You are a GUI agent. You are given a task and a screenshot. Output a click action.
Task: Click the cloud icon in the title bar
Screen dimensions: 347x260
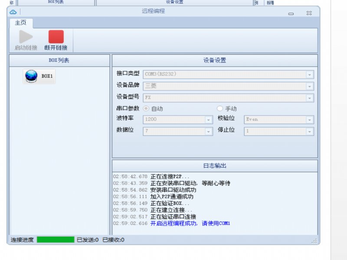coord(13,12)
